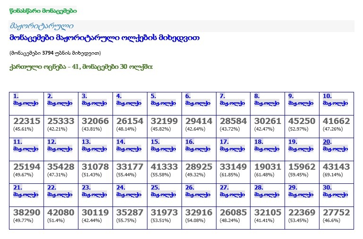Click the მაჟორიტარული section title

click(42, 26)
